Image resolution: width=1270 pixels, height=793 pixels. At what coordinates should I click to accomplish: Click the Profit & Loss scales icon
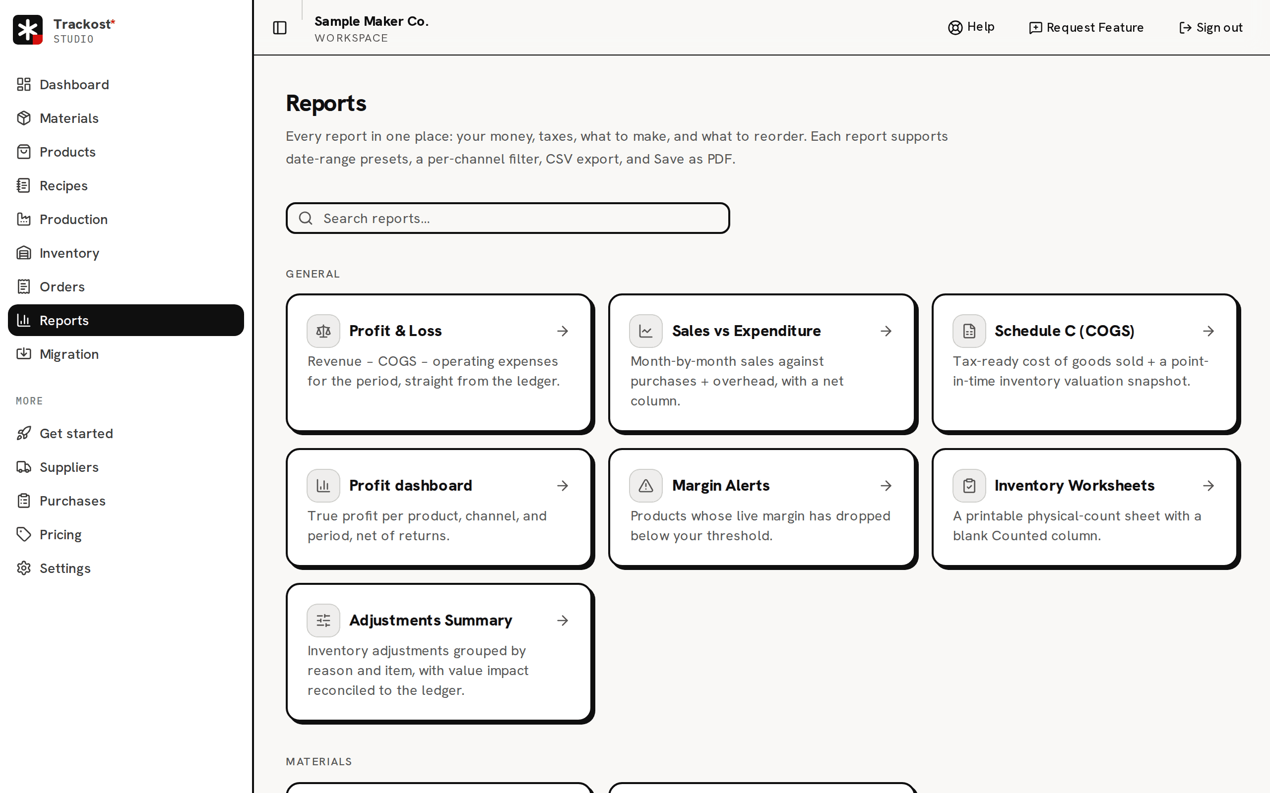click(x=323, y=331)
